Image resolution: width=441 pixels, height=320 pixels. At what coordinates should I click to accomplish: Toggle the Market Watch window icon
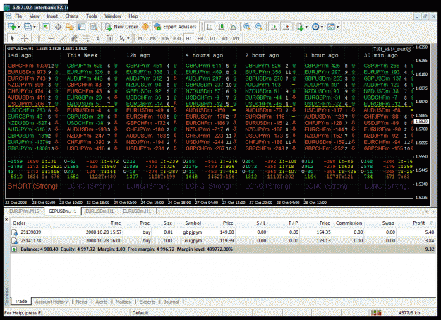point(46,27)
